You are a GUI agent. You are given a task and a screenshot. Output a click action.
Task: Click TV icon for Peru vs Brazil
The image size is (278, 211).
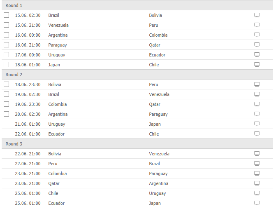(257, 164)
